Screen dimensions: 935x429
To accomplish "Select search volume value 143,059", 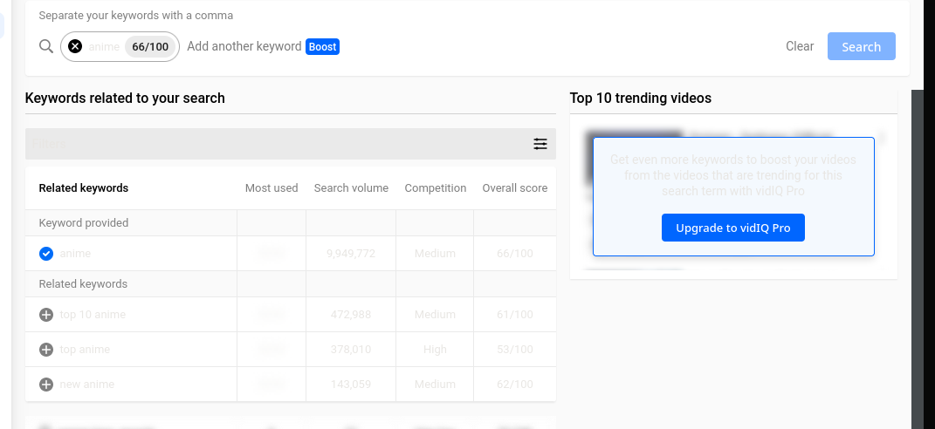I will pyautogui.click(x=351, y=385).
